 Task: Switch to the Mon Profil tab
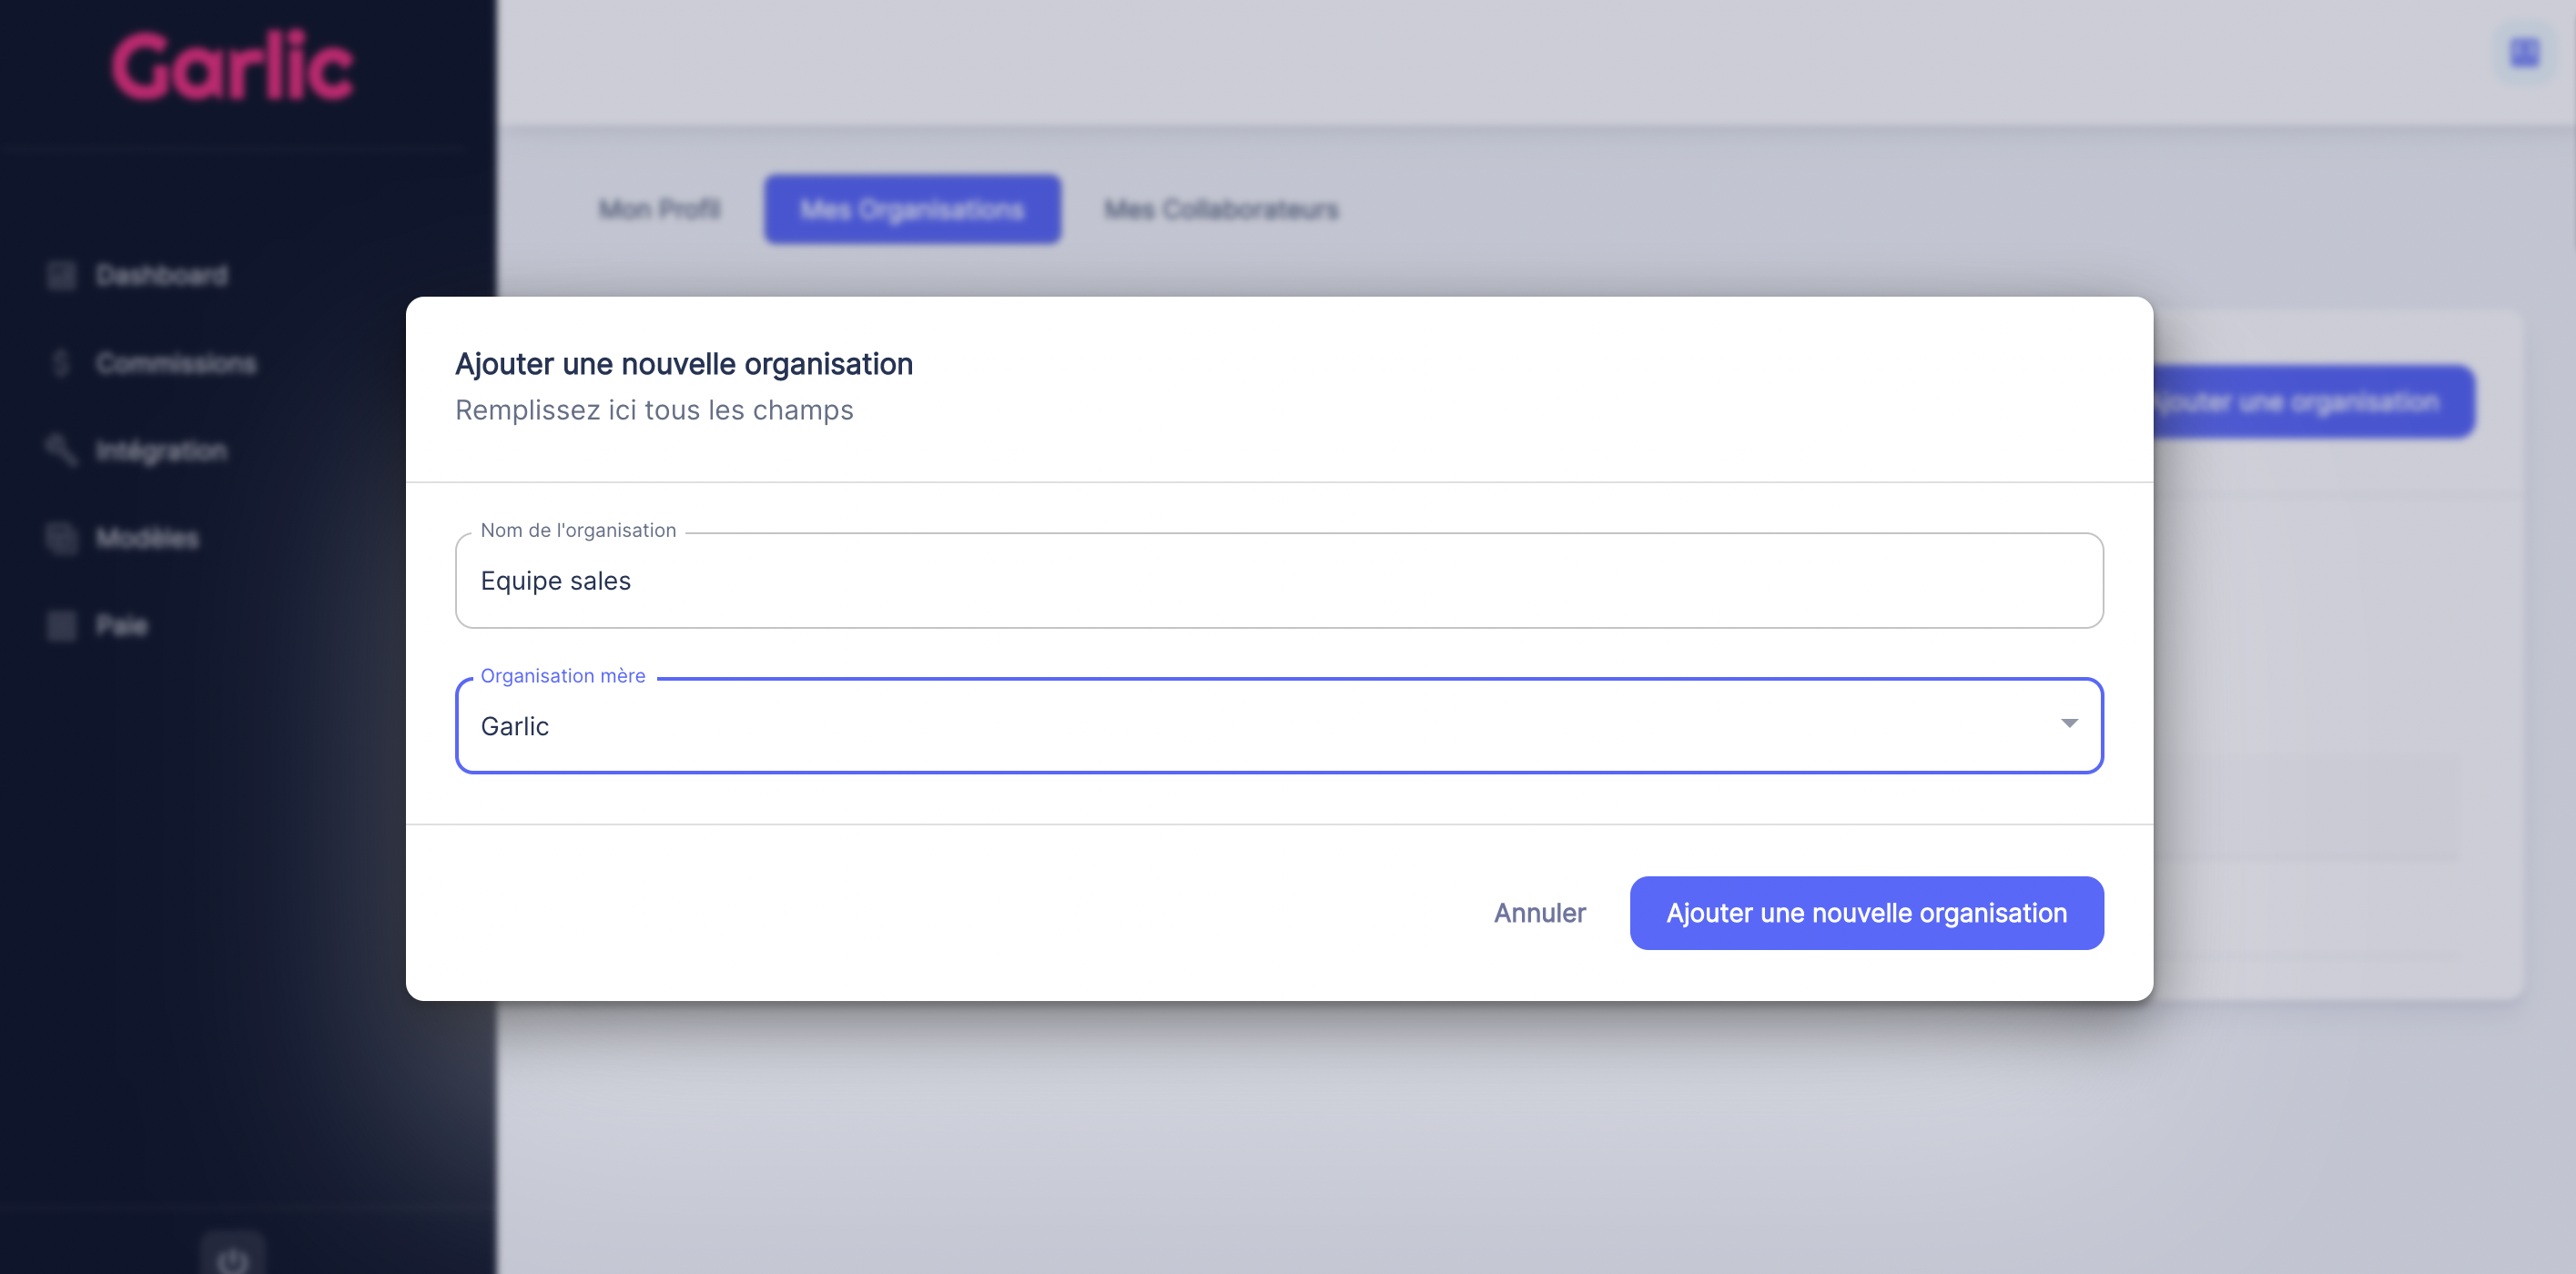(659, 209)
